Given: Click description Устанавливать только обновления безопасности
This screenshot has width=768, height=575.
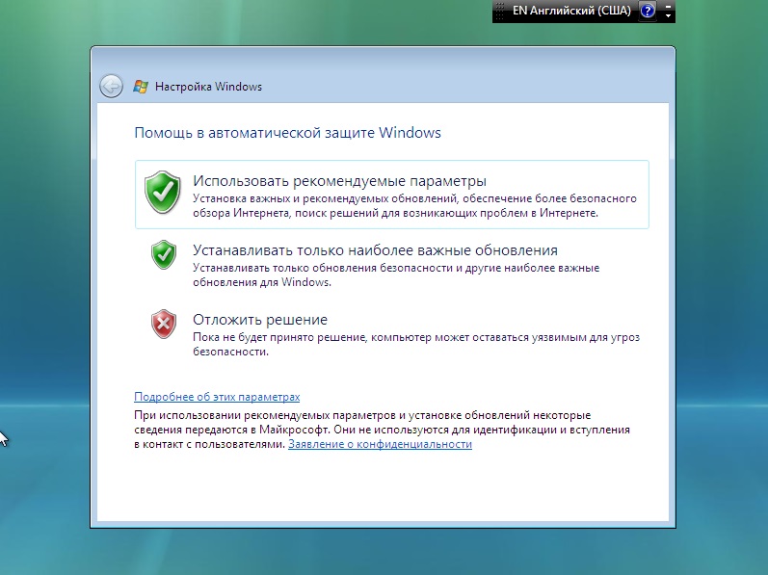Looking at the screenshot, I should click(396, 275).
